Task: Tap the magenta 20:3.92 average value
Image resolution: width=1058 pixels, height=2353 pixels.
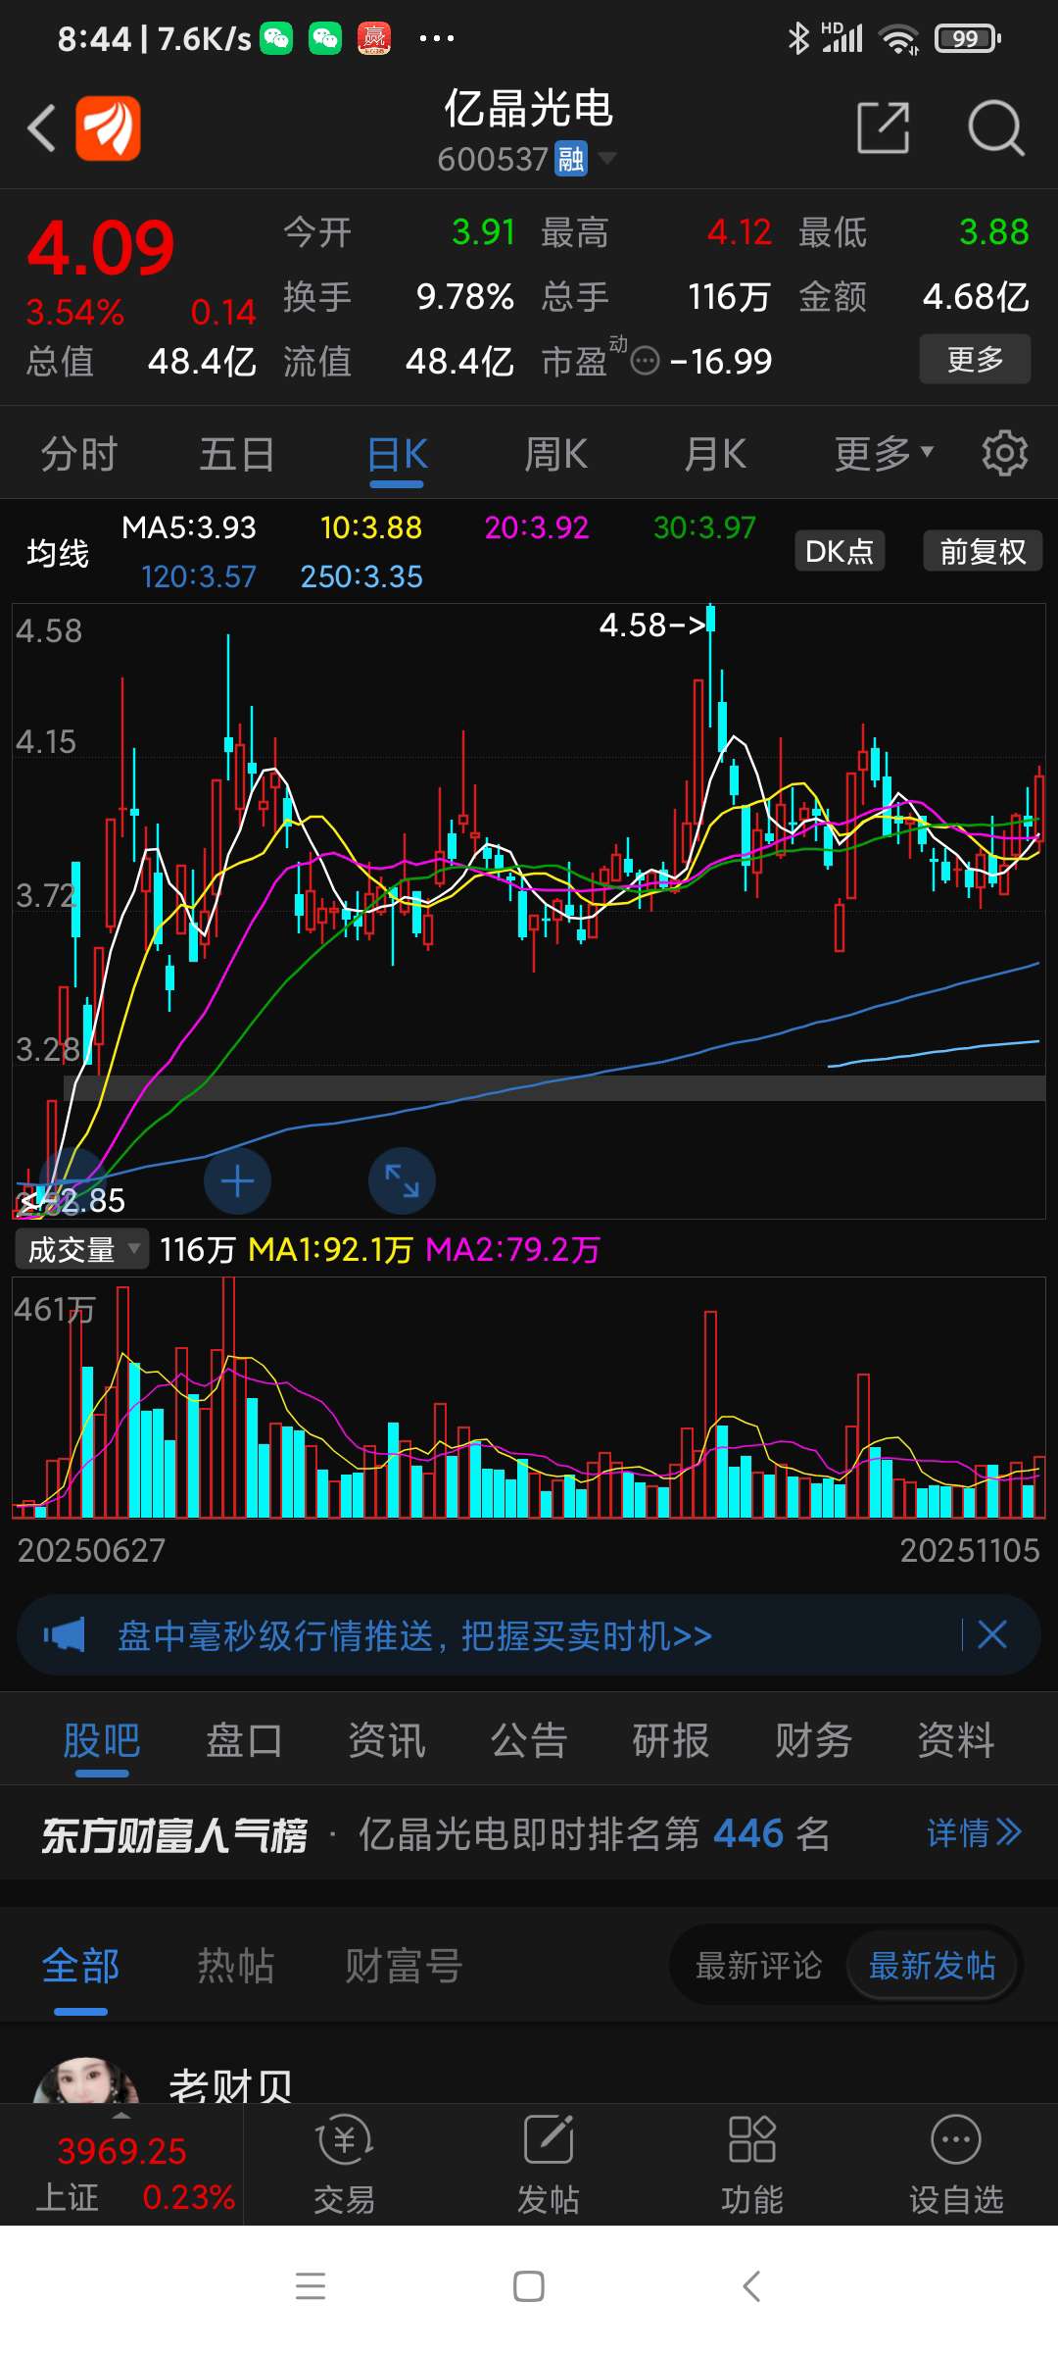Action: pos(537,527)
